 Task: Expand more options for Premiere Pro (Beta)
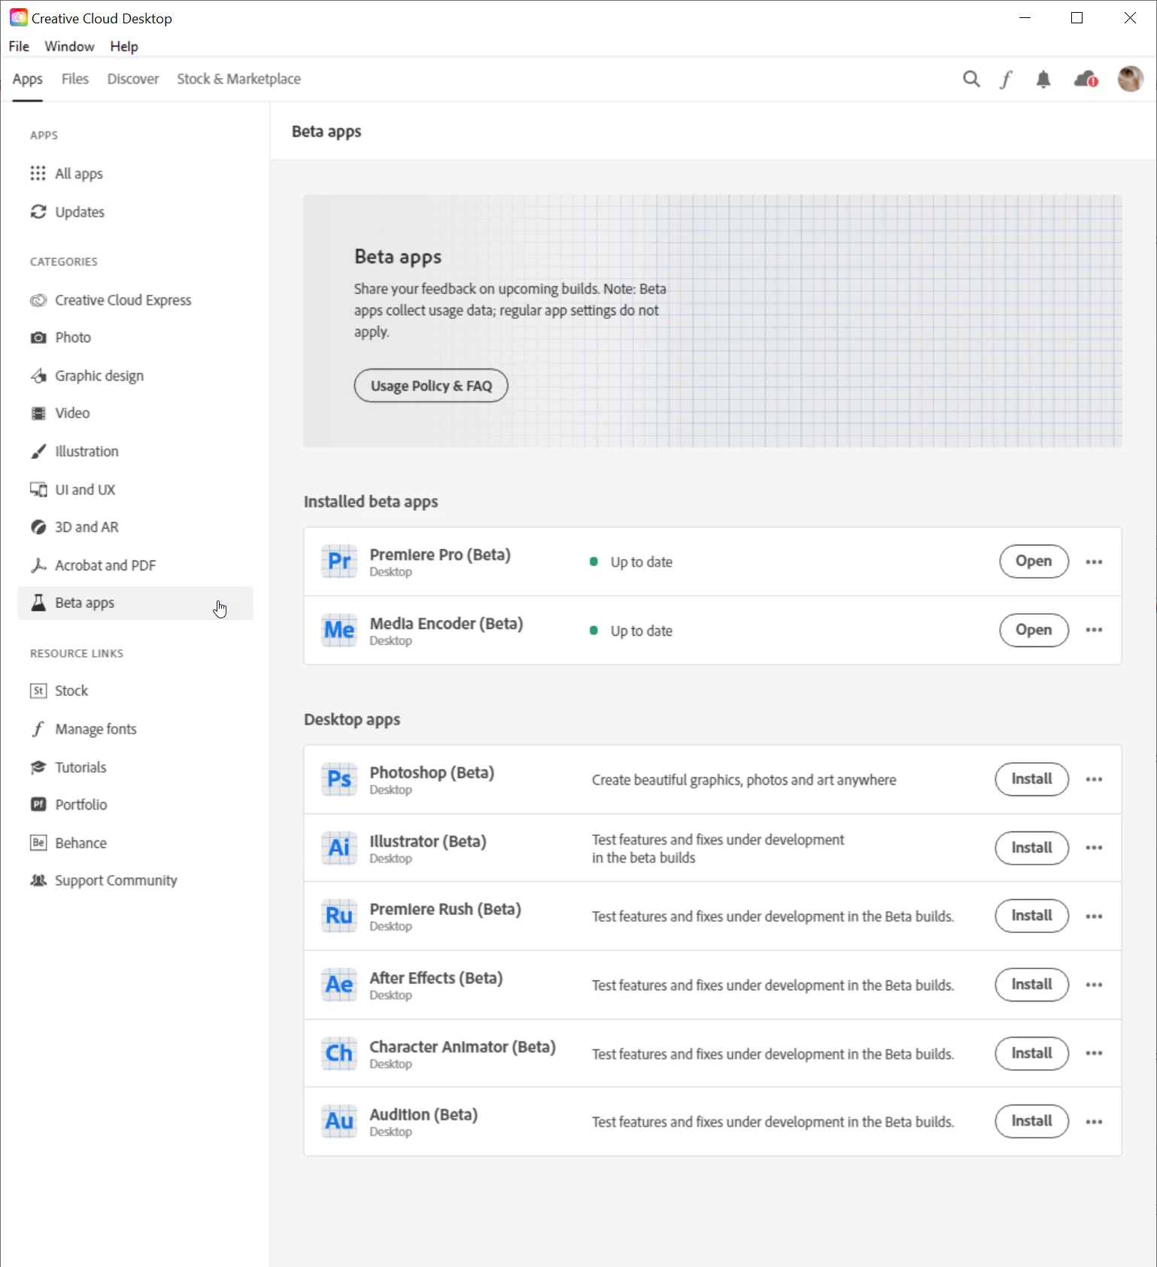(1094, 561)
